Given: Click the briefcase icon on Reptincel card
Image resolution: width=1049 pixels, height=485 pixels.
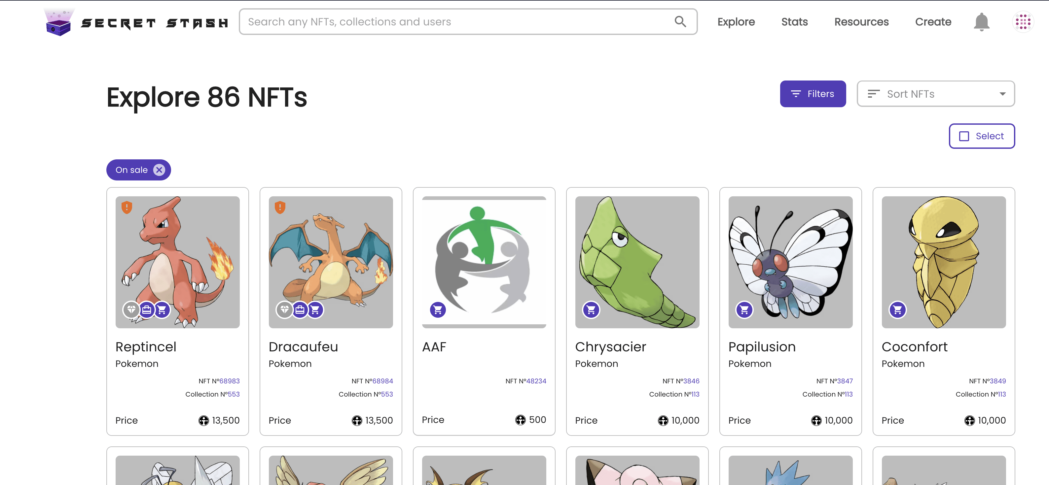Looking at the screenshot, I should tap(147, 310).
